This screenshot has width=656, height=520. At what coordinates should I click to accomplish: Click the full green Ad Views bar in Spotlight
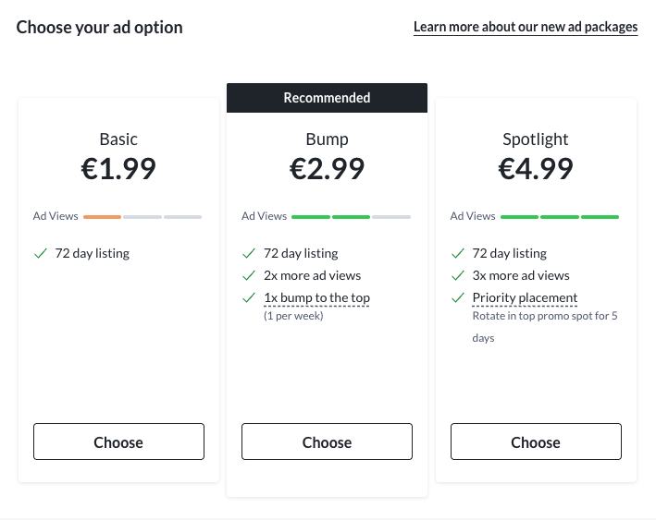pyautogui.click(x=559, y=217)
